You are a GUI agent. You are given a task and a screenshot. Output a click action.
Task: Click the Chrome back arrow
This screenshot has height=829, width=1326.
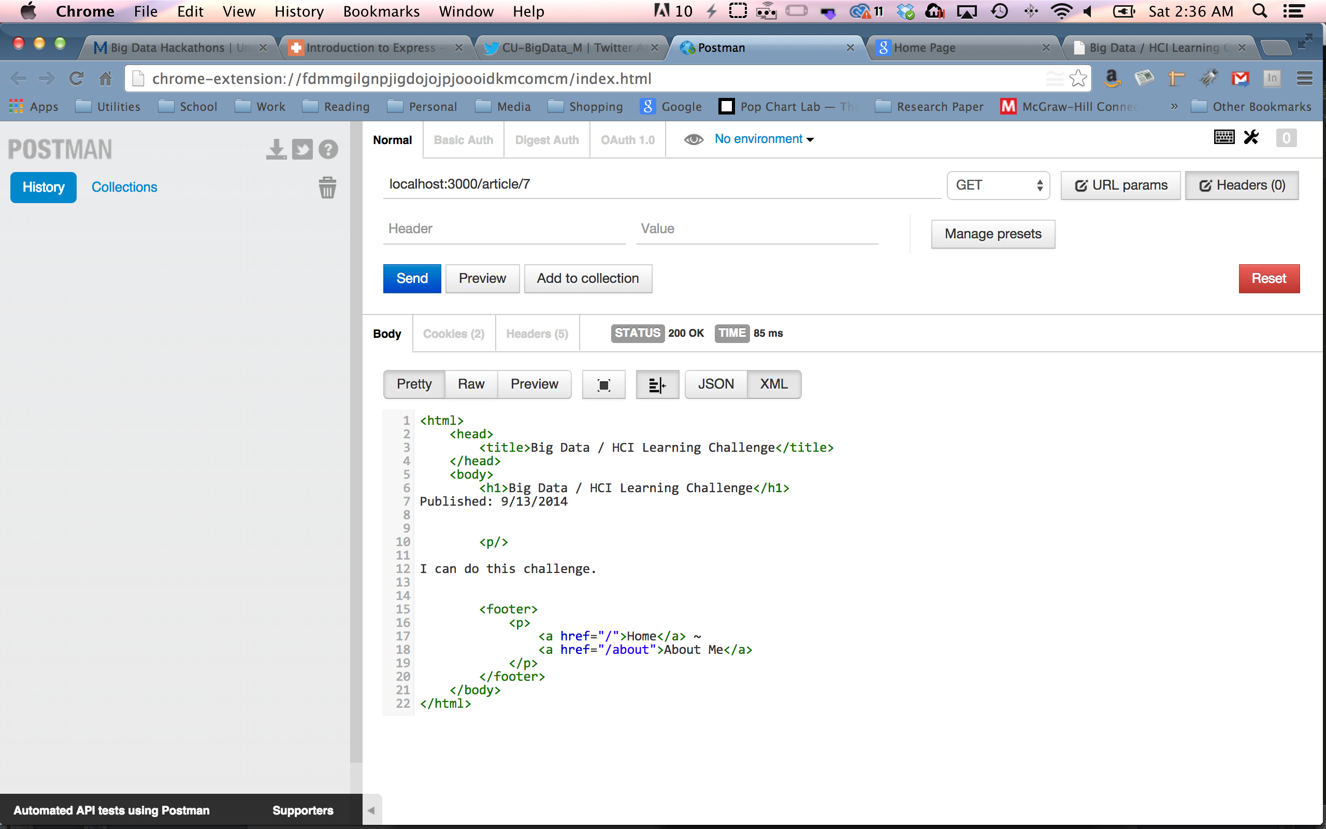pos(19,79)
